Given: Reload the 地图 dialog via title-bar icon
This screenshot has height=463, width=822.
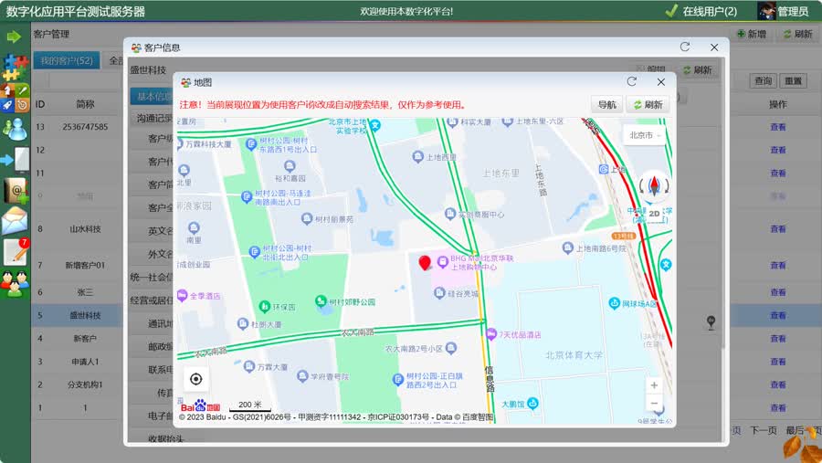Looking at the screenshot, I should coord(631,82).
